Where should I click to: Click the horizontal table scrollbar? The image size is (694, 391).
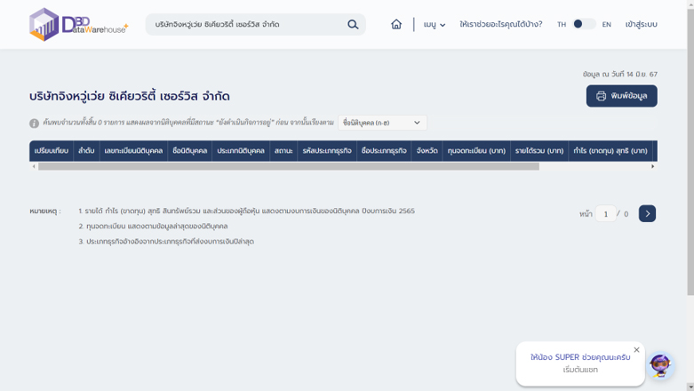click(x=289, y=166)
